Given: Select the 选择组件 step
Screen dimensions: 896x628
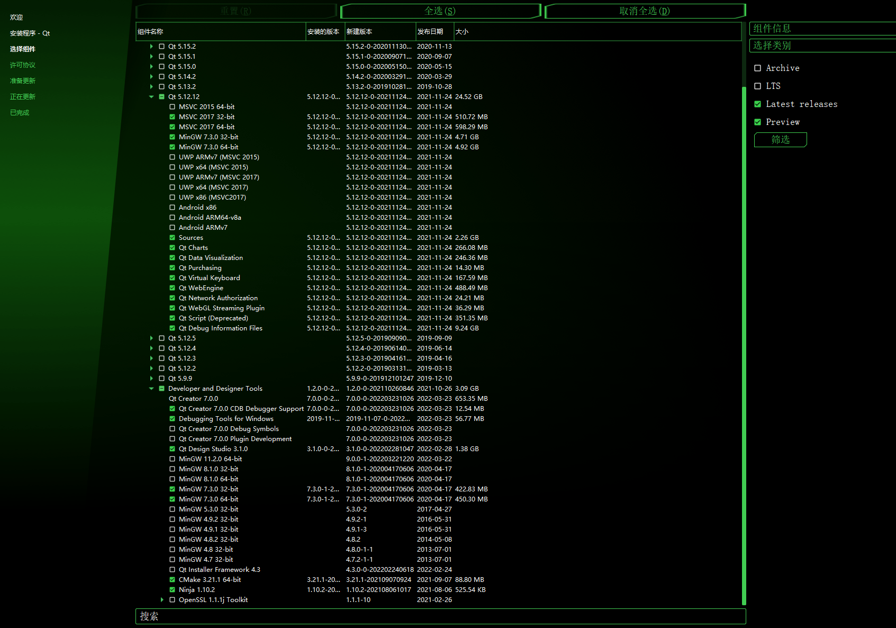Looking at the screenshot, I should click(x=23, y=49).
